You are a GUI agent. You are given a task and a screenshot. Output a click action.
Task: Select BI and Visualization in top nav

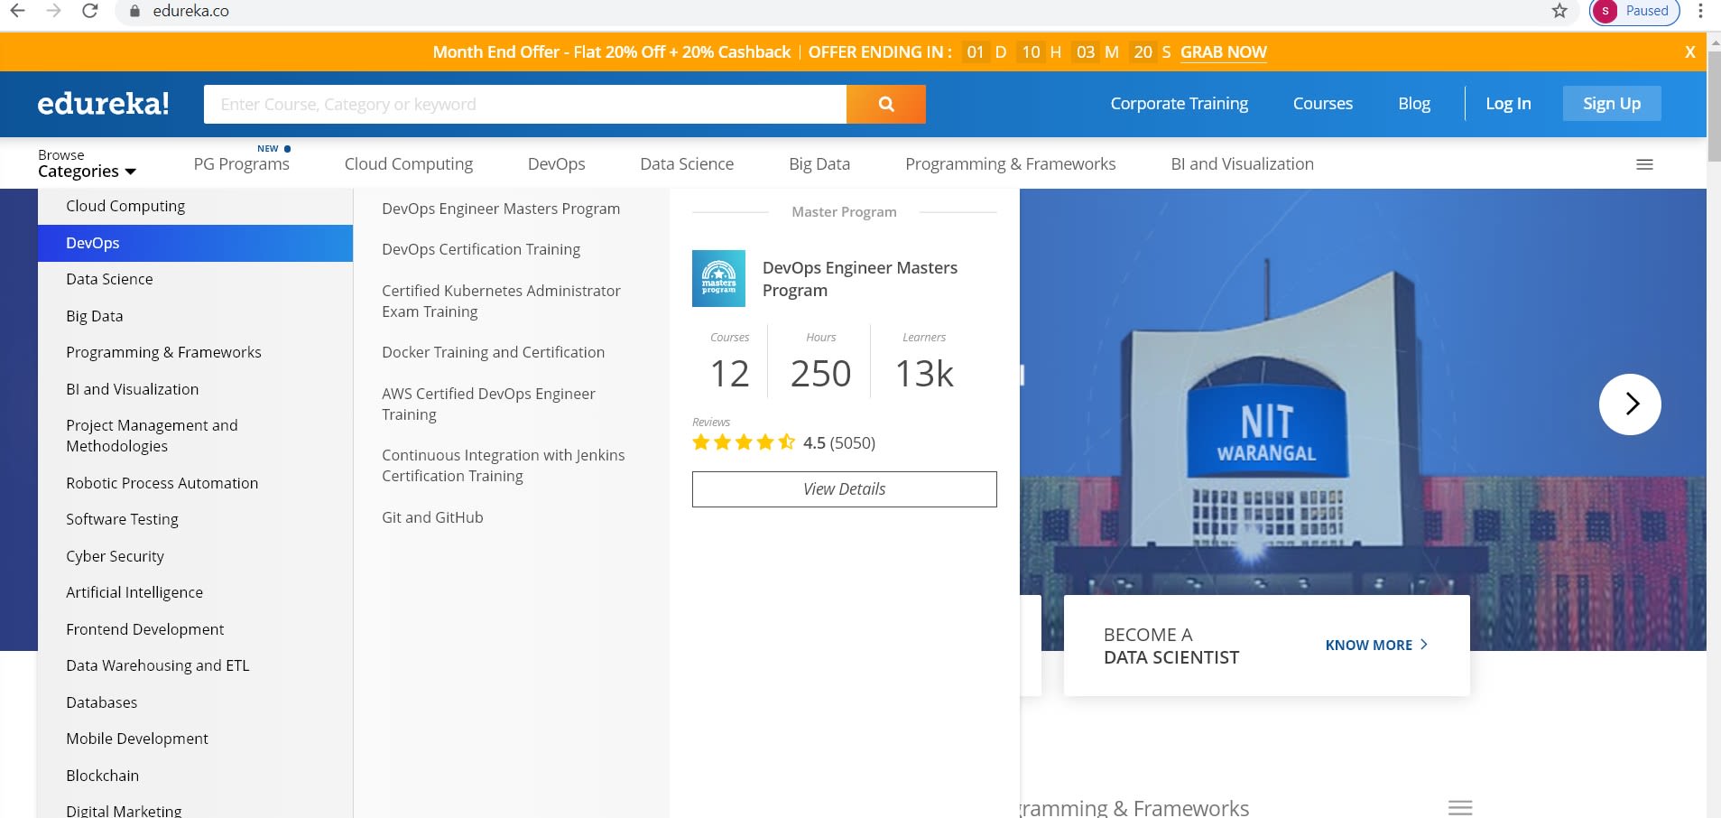(1242, 163)
